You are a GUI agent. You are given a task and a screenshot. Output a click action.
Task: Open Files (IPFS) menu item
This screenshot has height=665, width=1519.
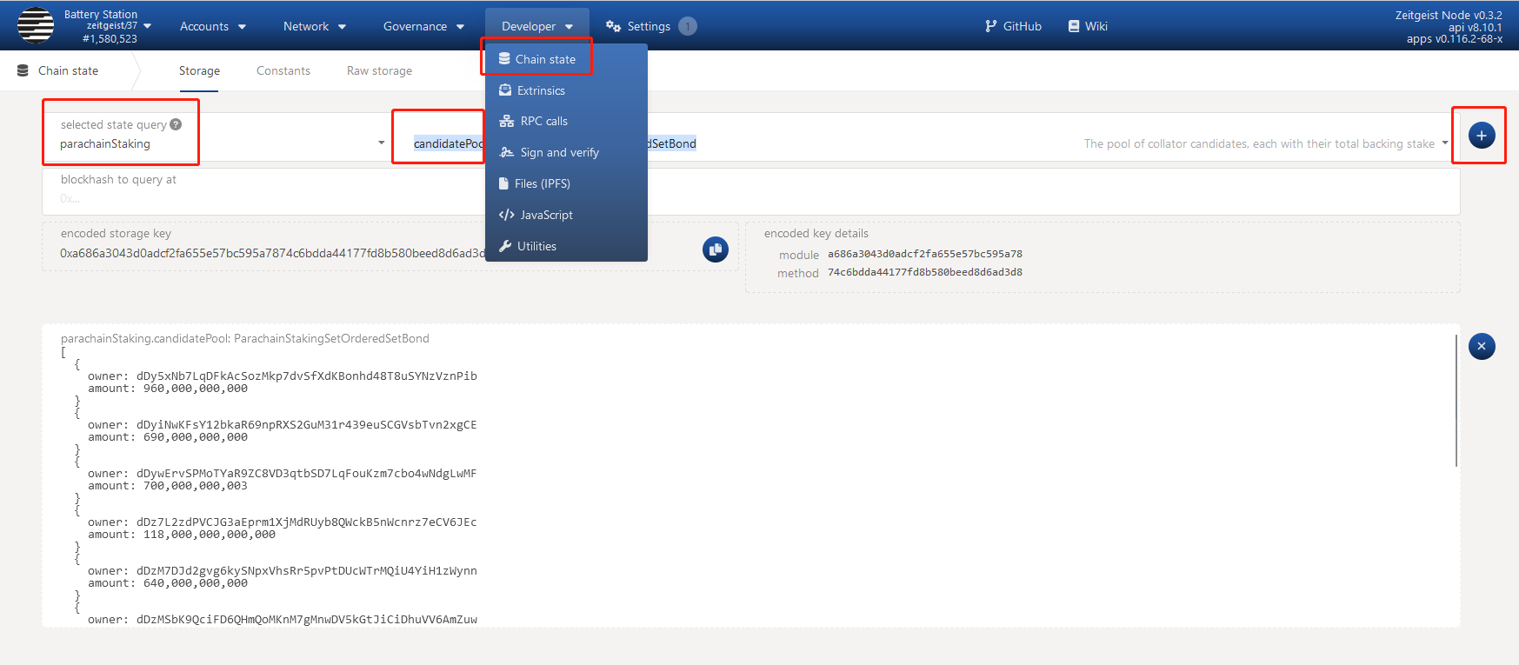[542, 184]
